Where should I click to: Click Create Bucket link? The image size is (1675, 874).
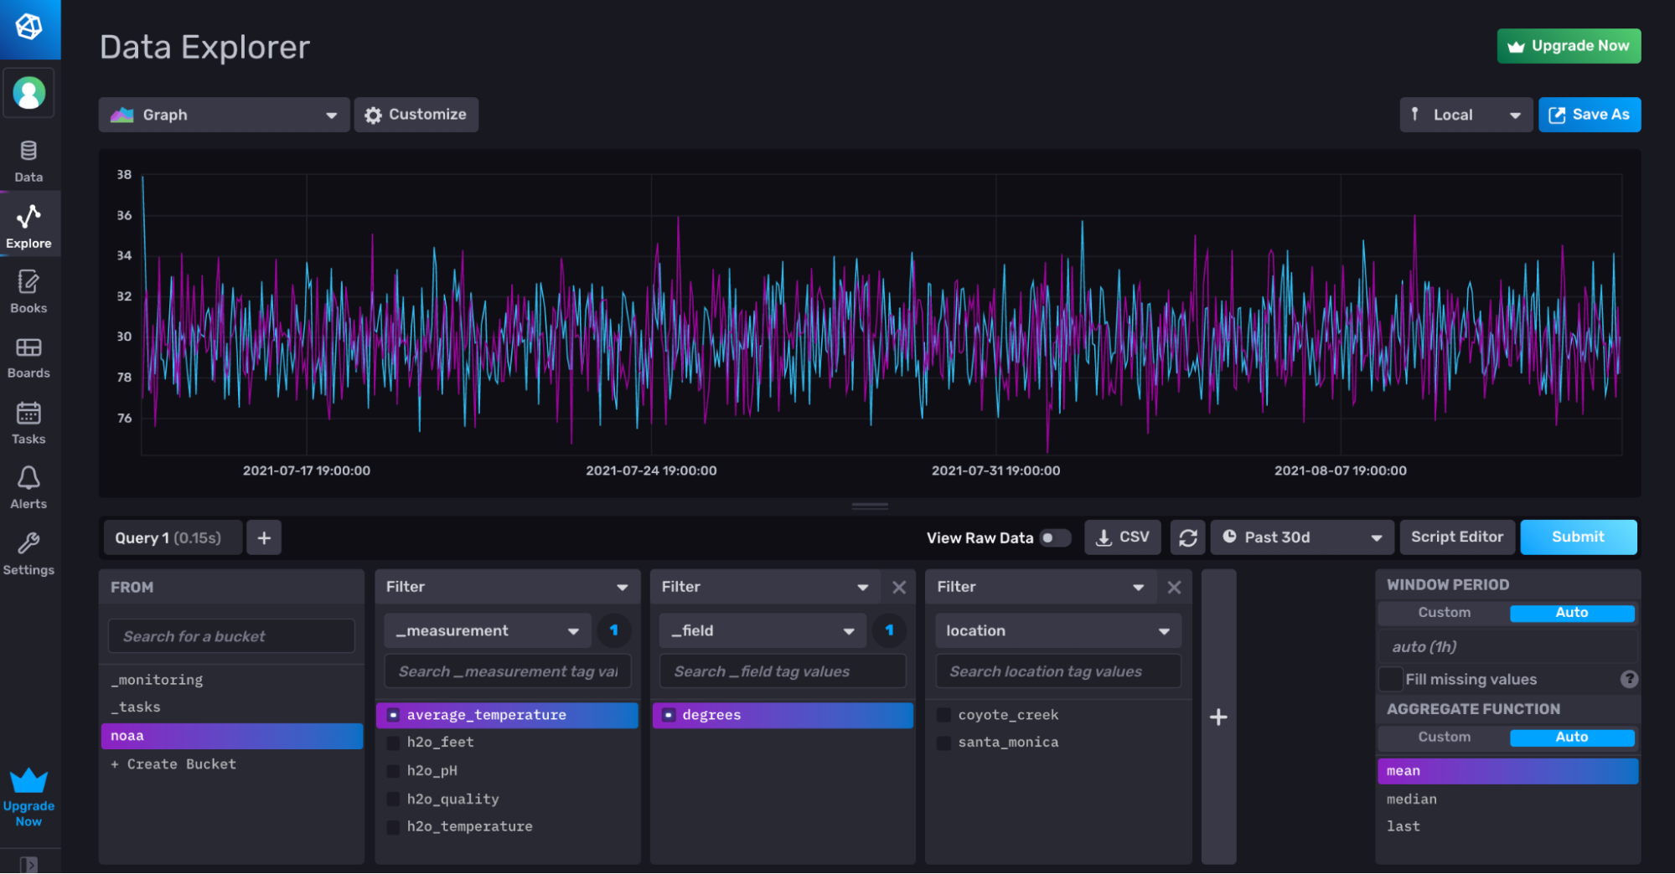[x=173, y=764]
